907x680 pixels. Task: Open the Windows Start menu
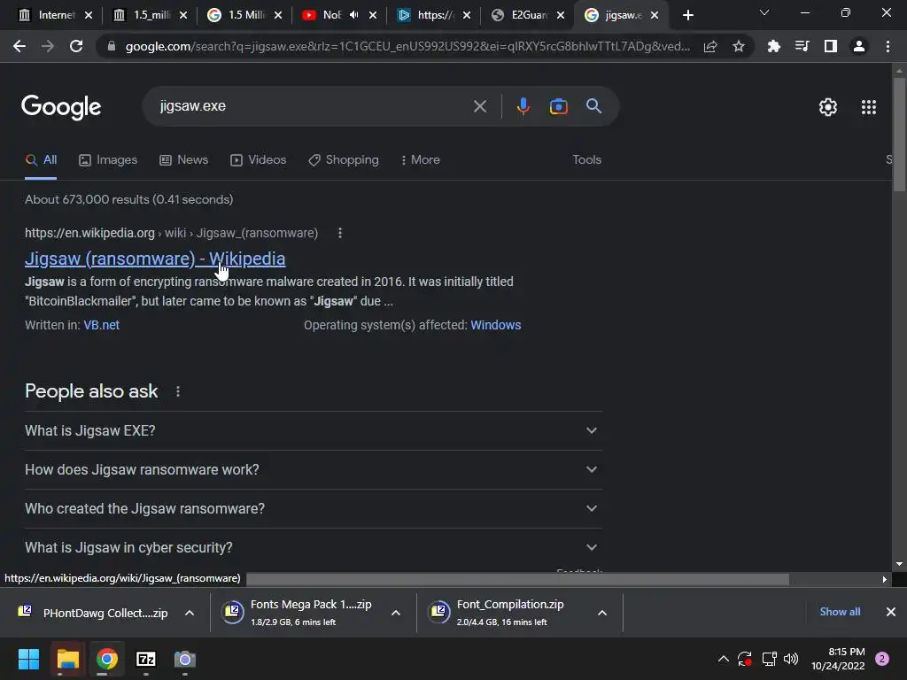28,659
